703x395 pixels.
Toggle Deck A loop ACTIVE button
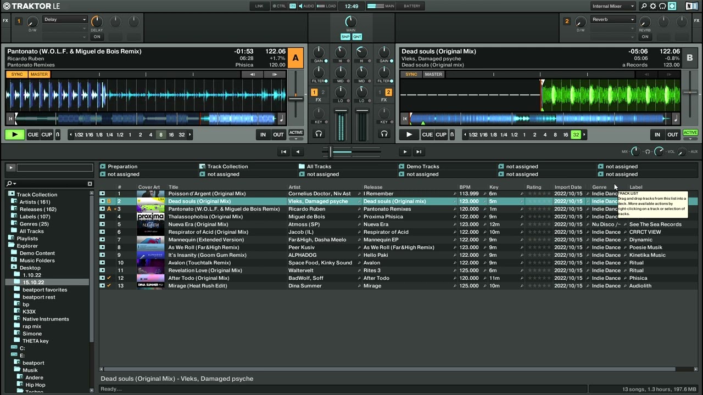pyautogui.click(x=296, y=133)
